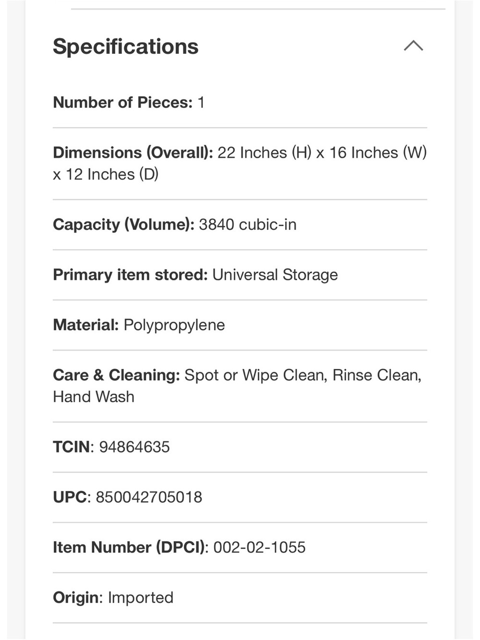Click the Origin Imported row
480x640 pixels.
tap(240, 598)
